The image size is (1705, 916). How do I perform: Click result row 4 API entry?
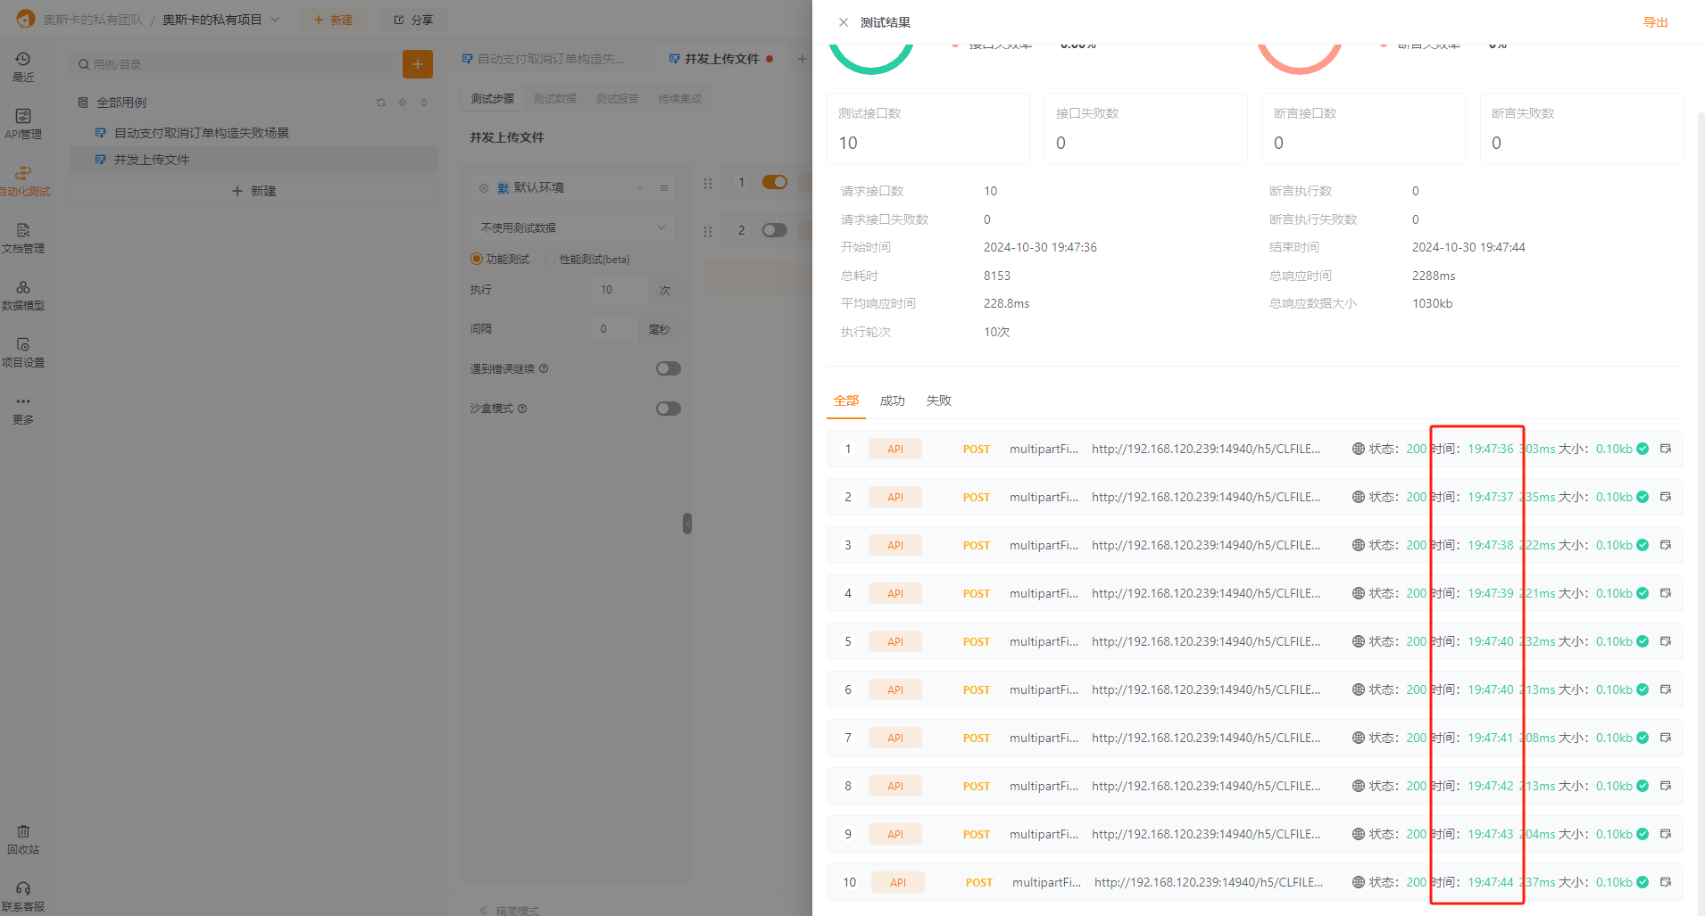895,593
